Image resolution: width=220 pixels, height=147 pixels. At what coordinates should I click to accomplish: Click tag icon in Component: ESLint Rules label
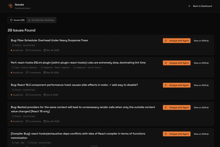(75, 68)
